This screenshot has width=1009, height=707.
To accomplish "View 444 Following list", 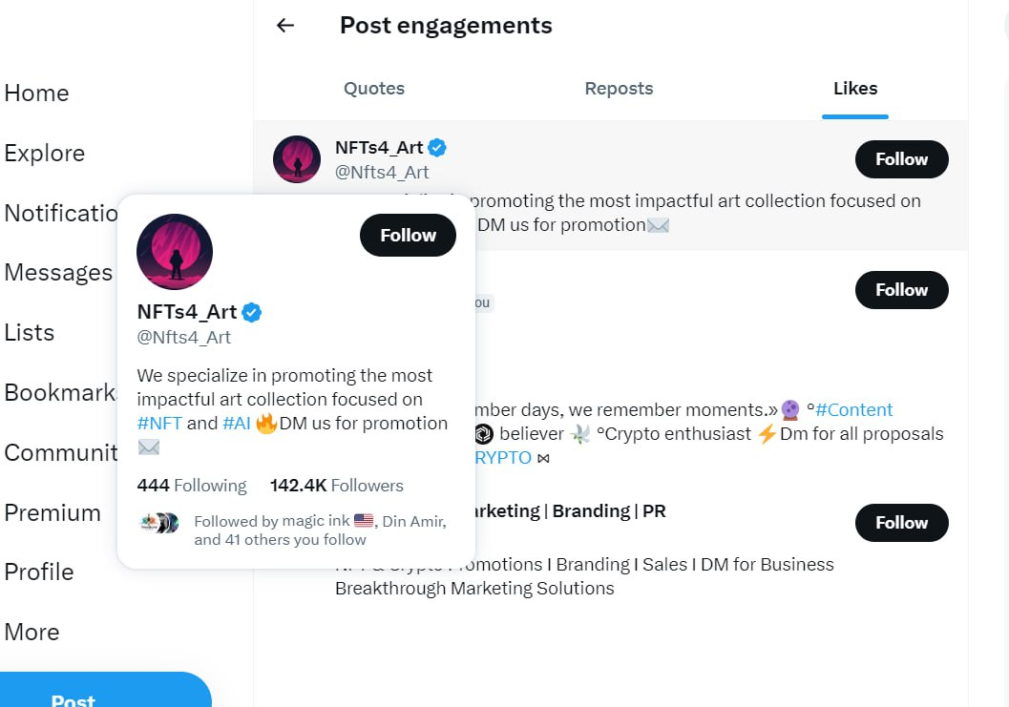I will point(192,486).
